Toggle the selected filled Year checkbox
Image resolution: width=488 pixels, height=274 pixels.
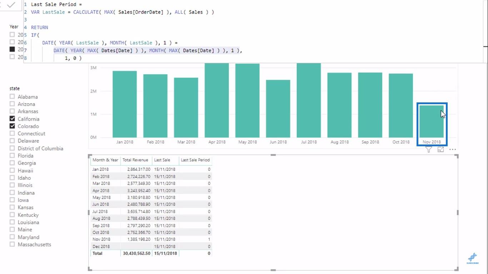tap(13, 49)
